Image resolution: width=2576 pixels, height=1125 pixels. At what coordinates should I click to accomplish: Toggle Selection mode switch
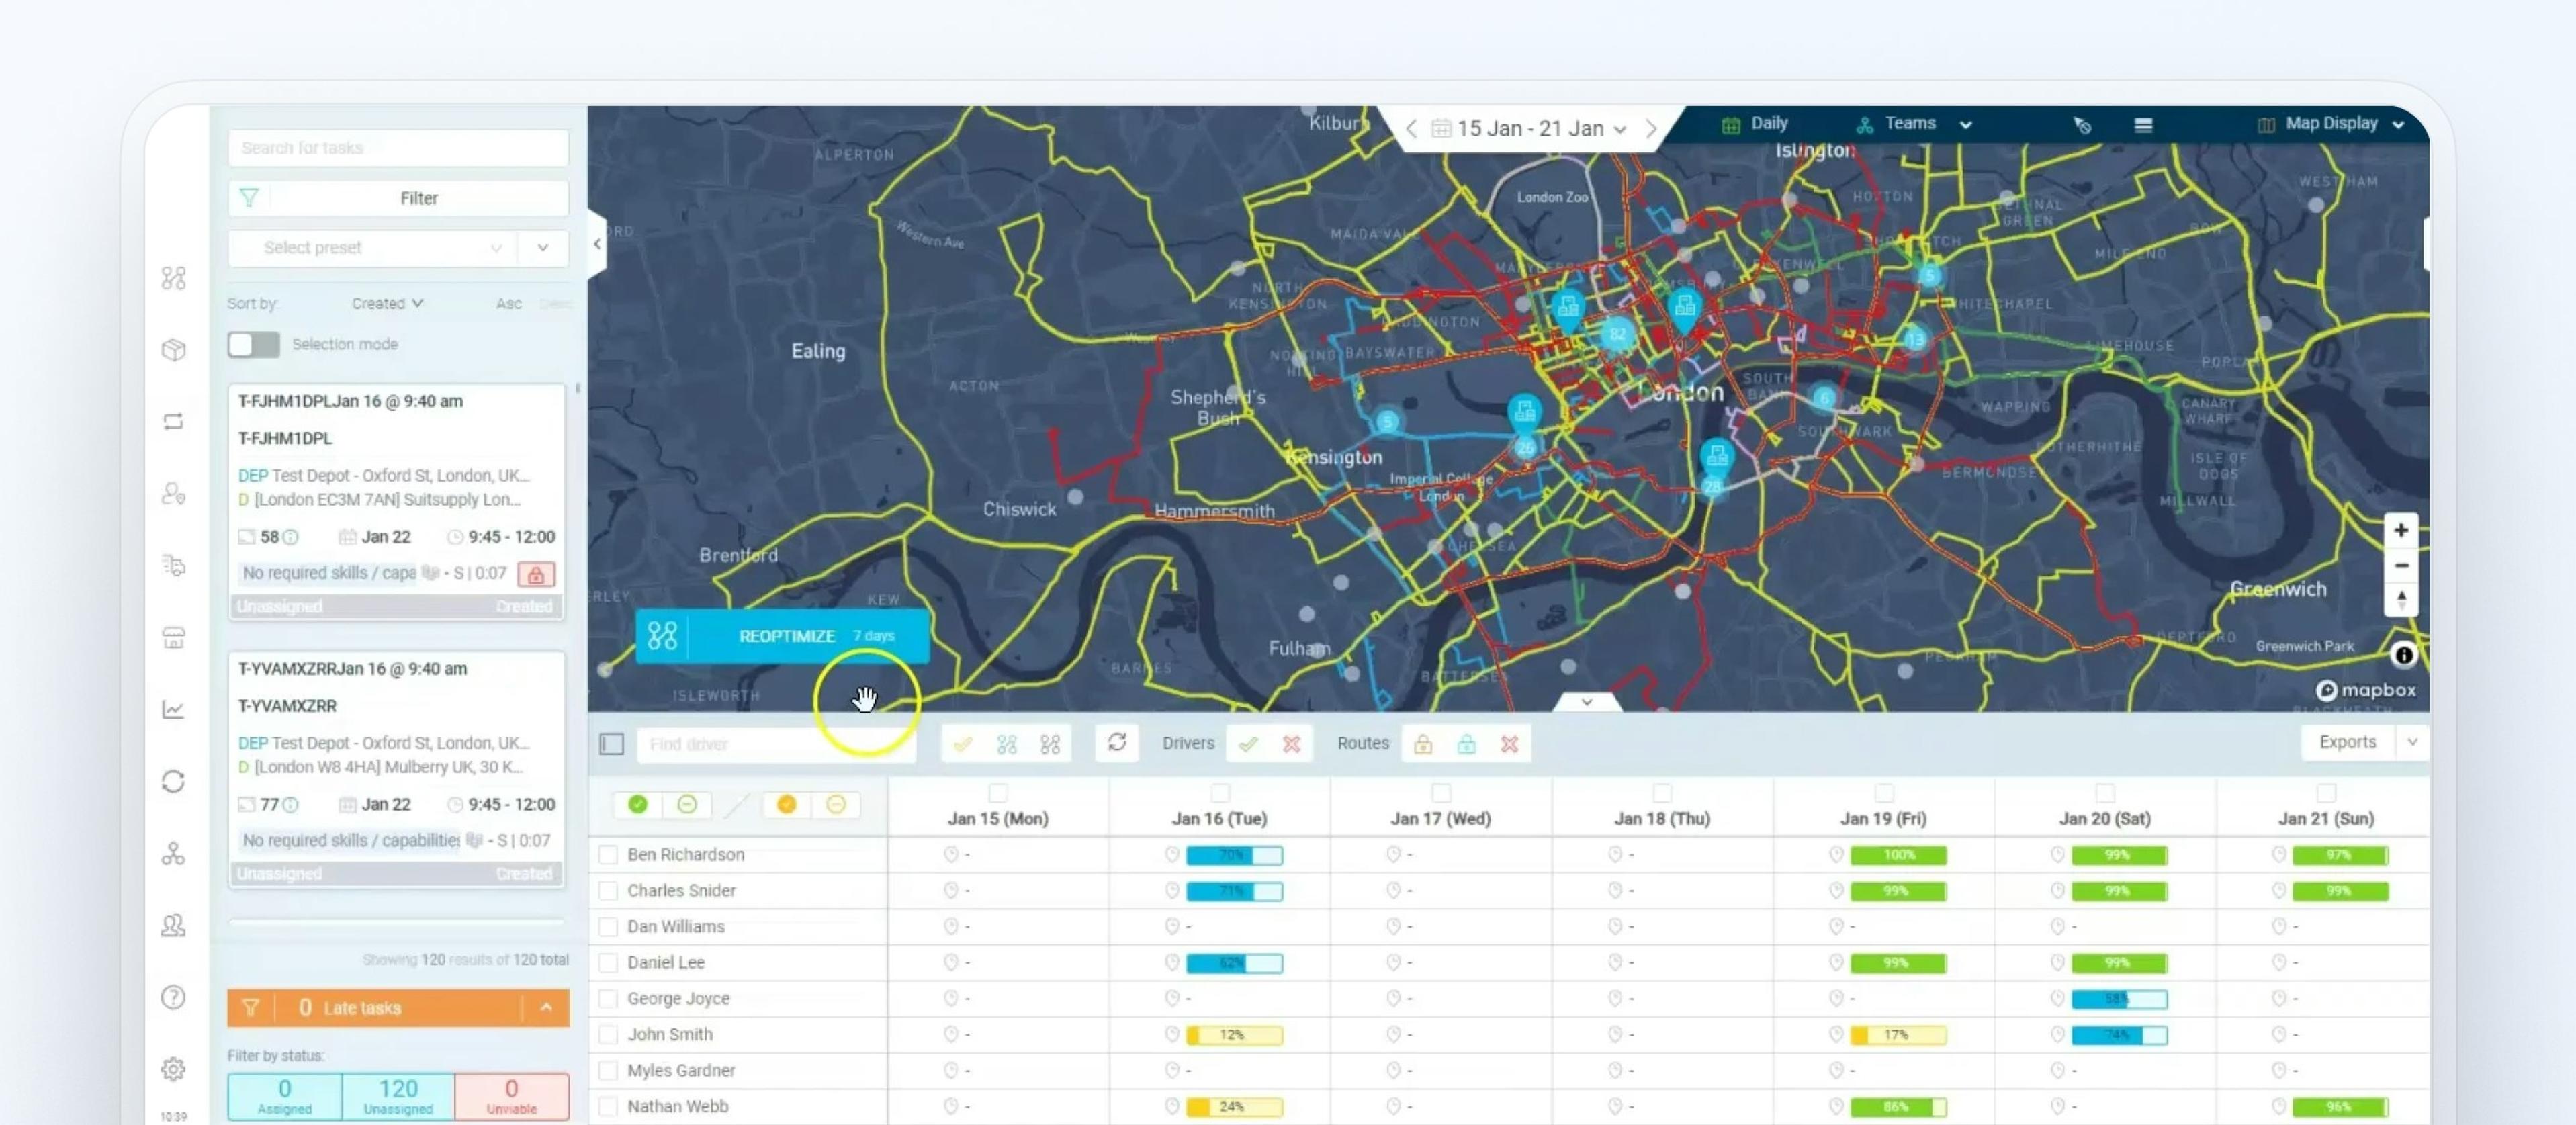(254, 344)
